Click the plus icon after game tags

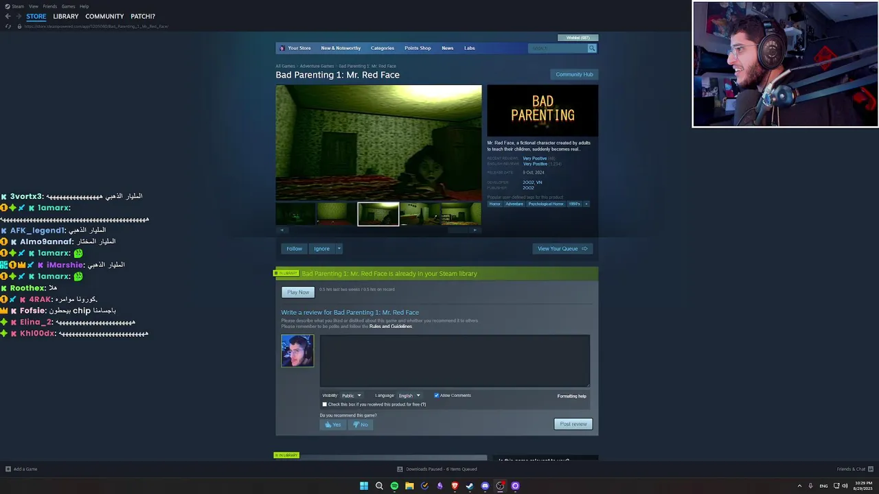point(586,204)
